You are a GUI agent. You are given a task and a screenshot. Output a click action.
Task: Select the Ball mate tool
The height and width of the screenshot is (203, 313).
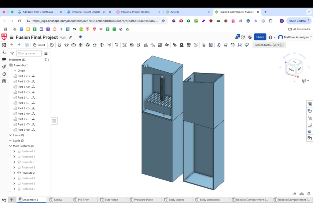coord(101,45)
